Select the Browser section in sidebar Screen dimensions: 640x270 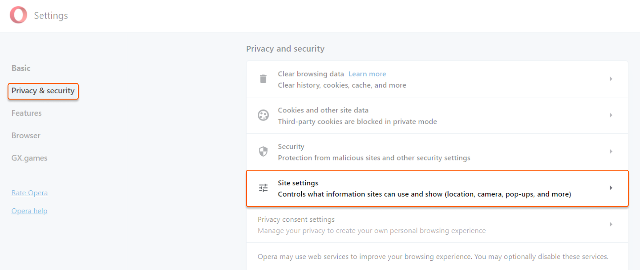26,135
